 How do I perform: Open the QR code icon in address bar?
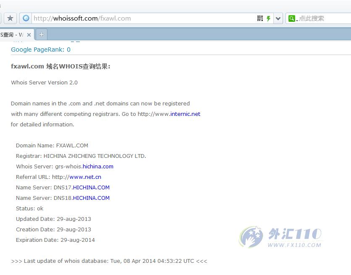click(260, 18)
